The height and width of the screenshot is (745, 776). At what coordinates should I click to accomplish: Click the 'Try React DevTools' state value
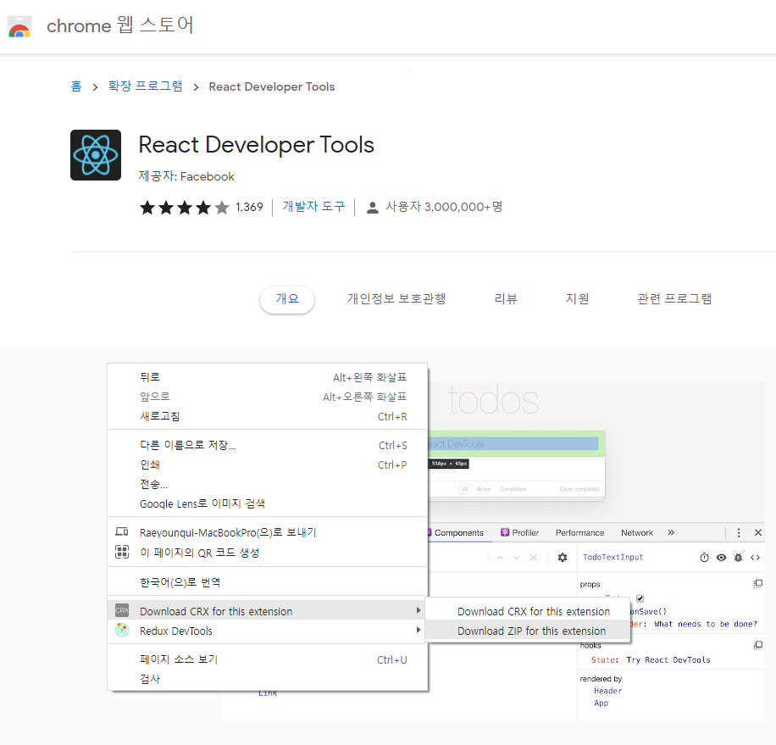tap(668, 660)
